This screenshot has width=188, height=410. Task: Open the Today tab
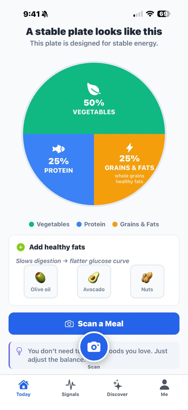[x=23, y=388]
